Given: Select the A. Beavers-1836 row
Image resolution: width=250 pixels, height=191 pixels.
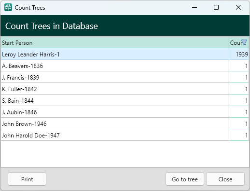Looking at the screenshot, I should click(x=125, y=66).
